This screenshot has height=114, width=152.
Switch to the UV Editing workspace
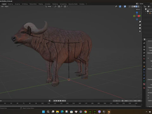coord(25,4)
